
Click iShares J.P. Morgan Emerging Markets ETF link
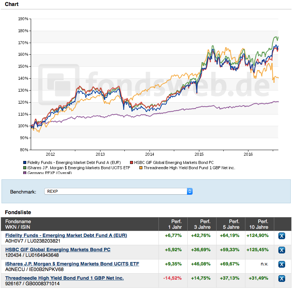(x=72, y=264)
